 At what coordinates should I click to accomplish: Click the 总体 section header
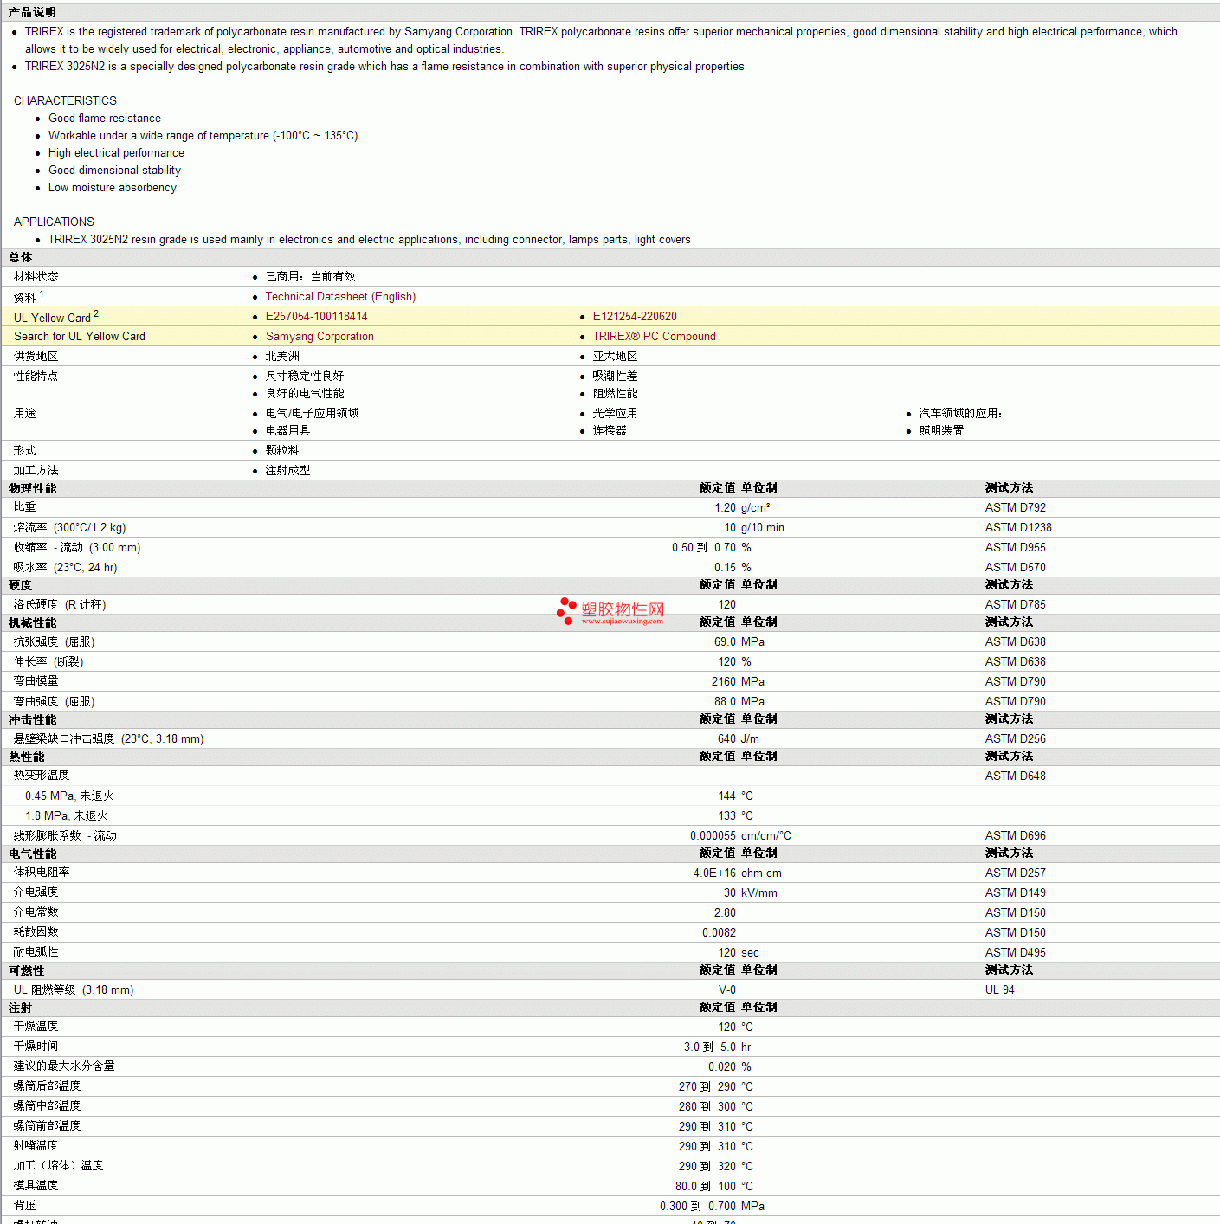coord(20,257)
